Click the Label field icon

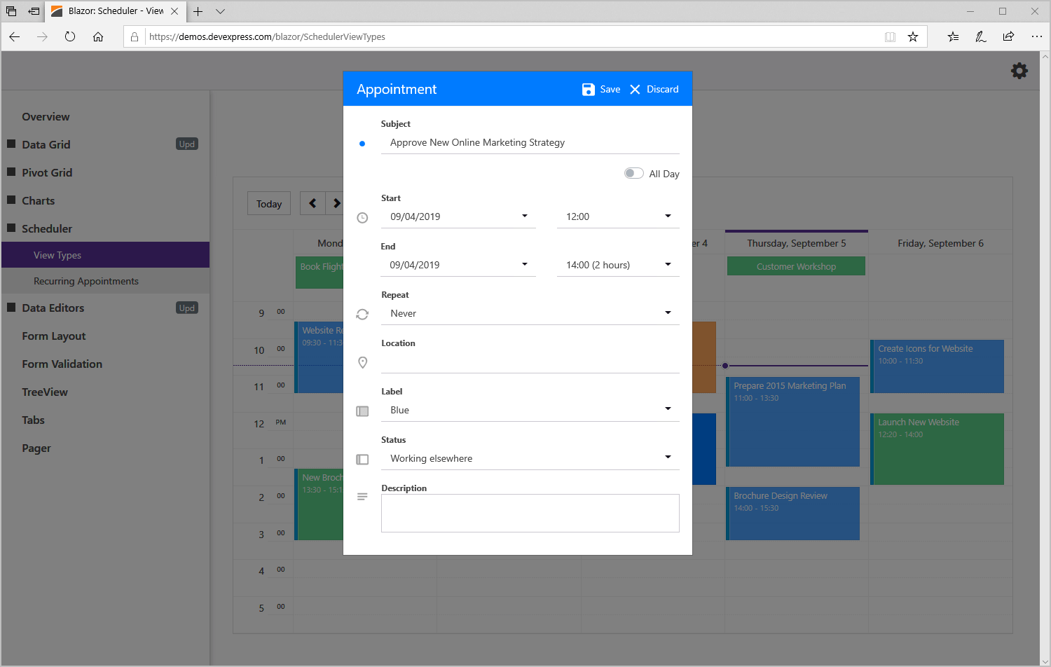(x=362, y=411)
